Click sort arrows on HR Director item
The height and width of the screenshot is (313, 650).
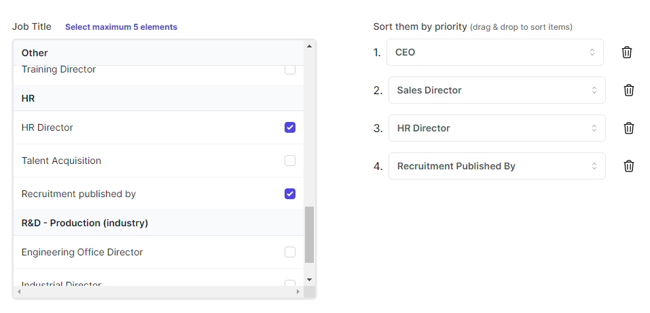pos(594,128)
